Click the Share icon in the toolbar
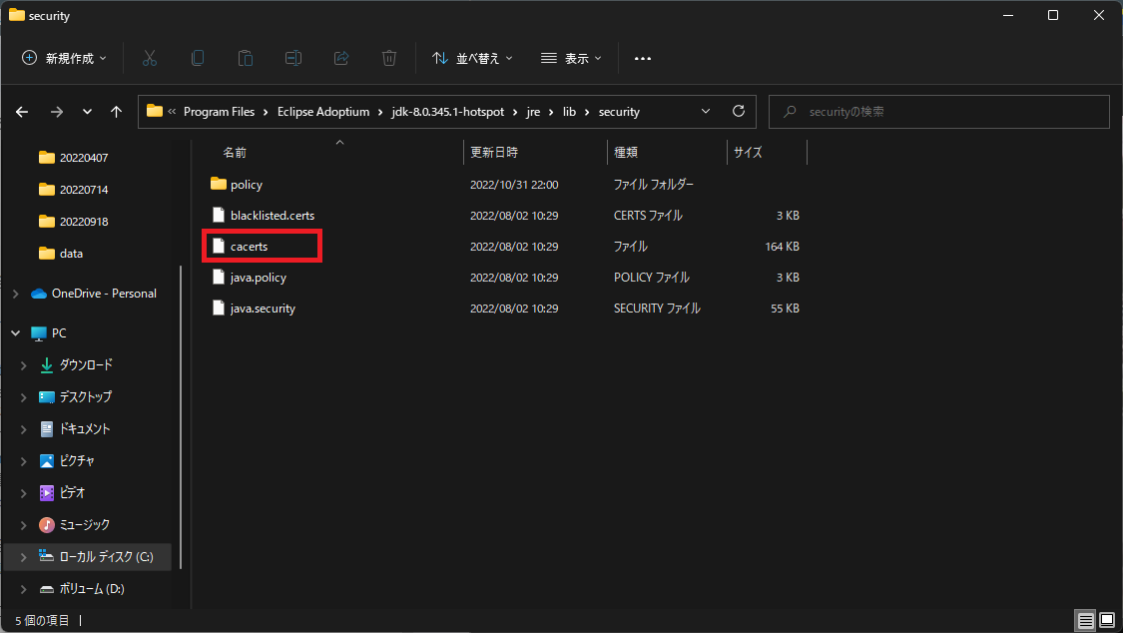Image resolution: width=1123 pixels, height=633 pixels. [x=341, y=57]
